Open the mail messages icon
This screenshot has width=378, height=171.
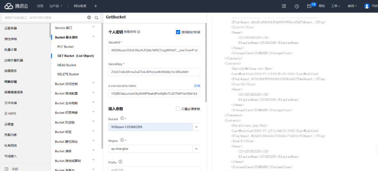309,6
